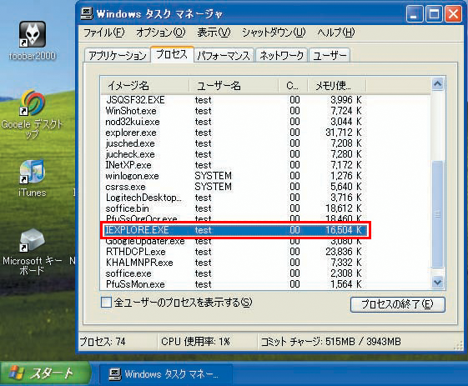Image resolution: width=468 pixels, height=386 pixels.
Task: Open the 表示(V) menu
Action: 214,33
